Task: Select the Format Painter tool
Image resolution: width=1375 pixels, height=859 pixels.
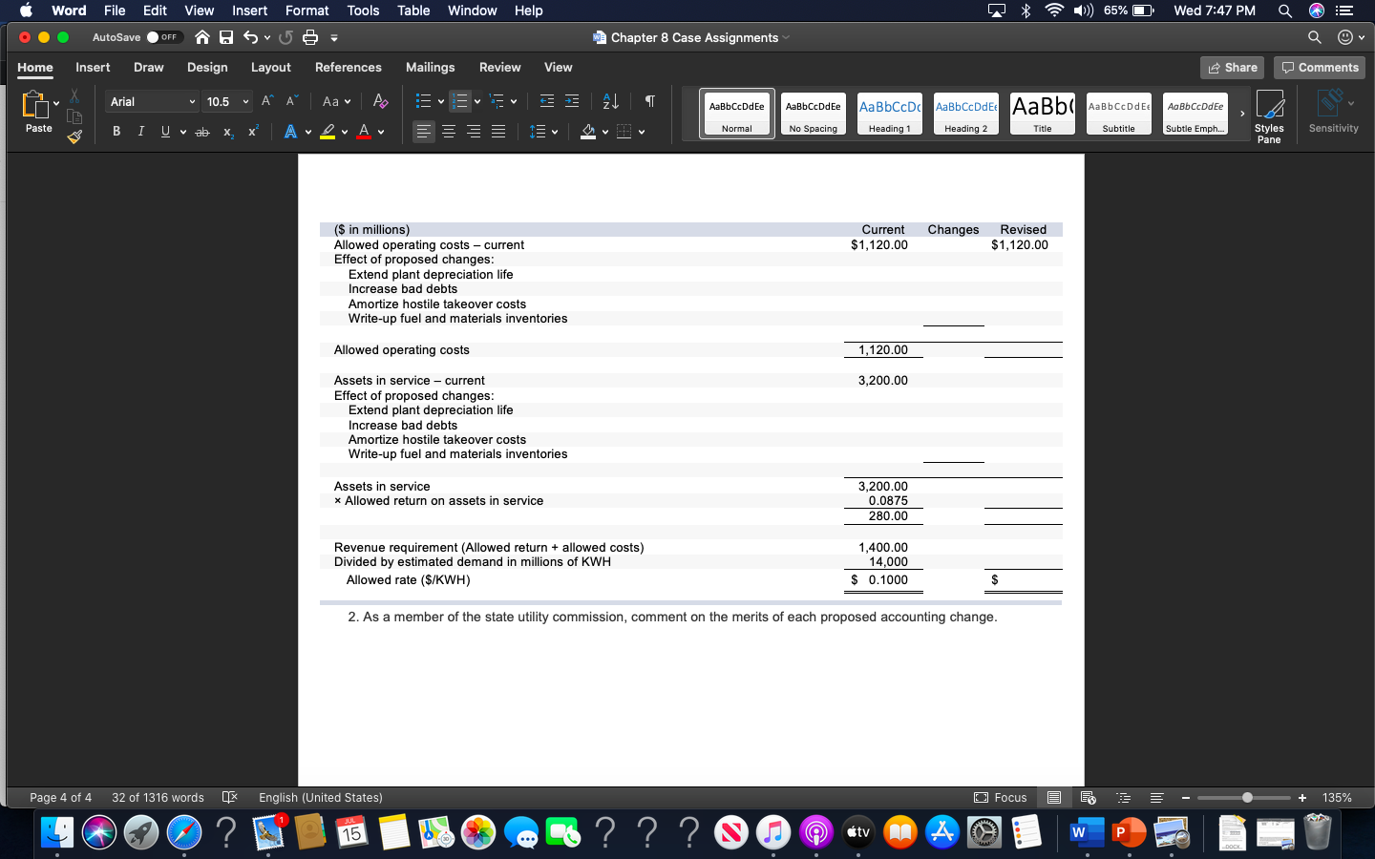Action: click(74, 136)
